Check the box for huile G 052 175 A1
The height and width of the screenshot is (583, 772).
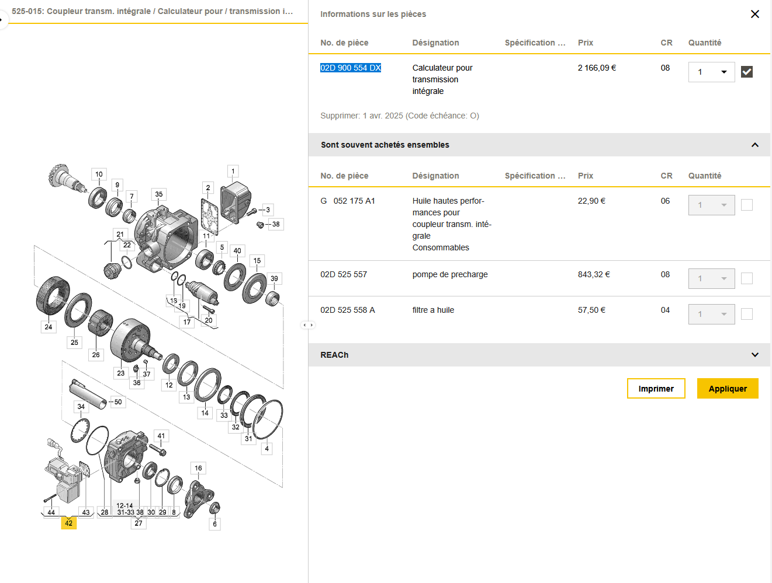point(746,205)
